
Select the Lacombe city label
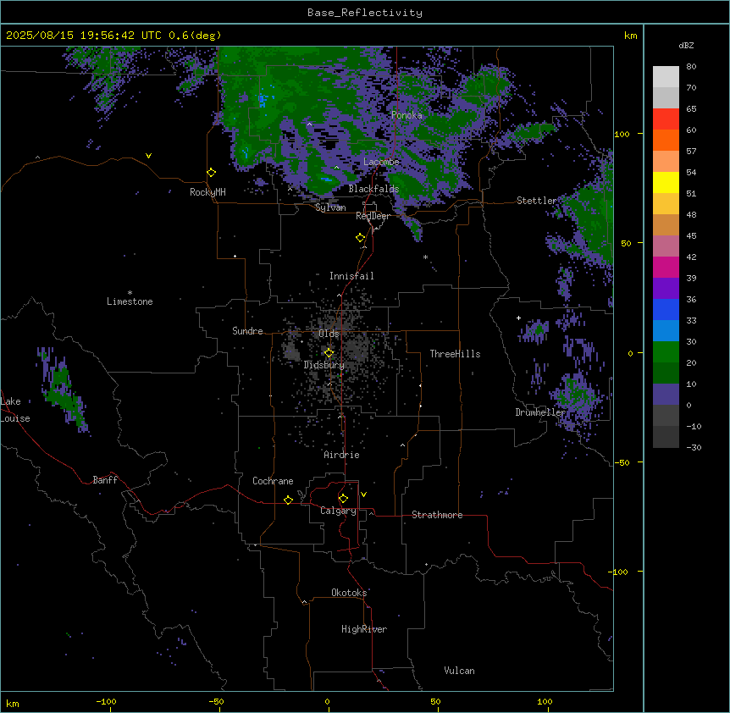[381, 162]
